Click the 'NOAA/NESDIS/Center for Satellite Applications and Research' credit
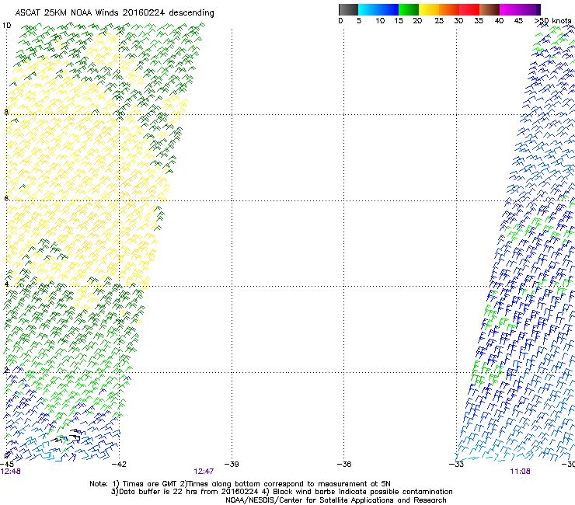The height and width of the screenshot is (505, 575). tap(336, 500)
